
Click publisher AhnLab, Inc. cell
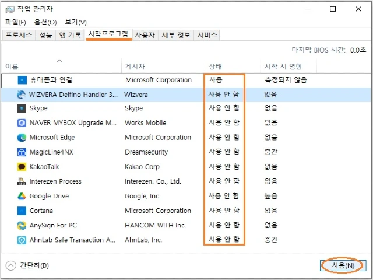(x=143, y=240)
